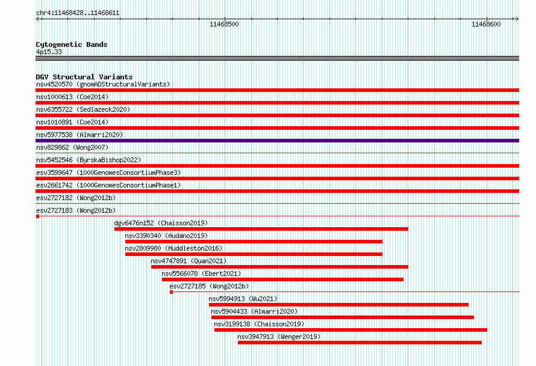Click the chr4:11468428..11468611 region label

78,13
